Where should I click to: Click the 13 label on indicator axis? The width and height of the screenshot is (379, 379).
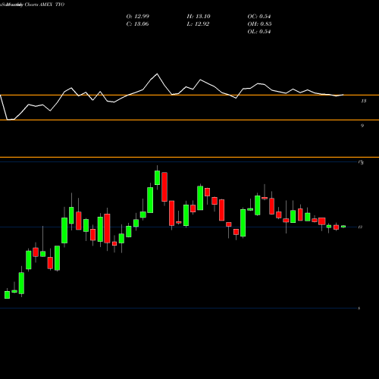[364, 101]
